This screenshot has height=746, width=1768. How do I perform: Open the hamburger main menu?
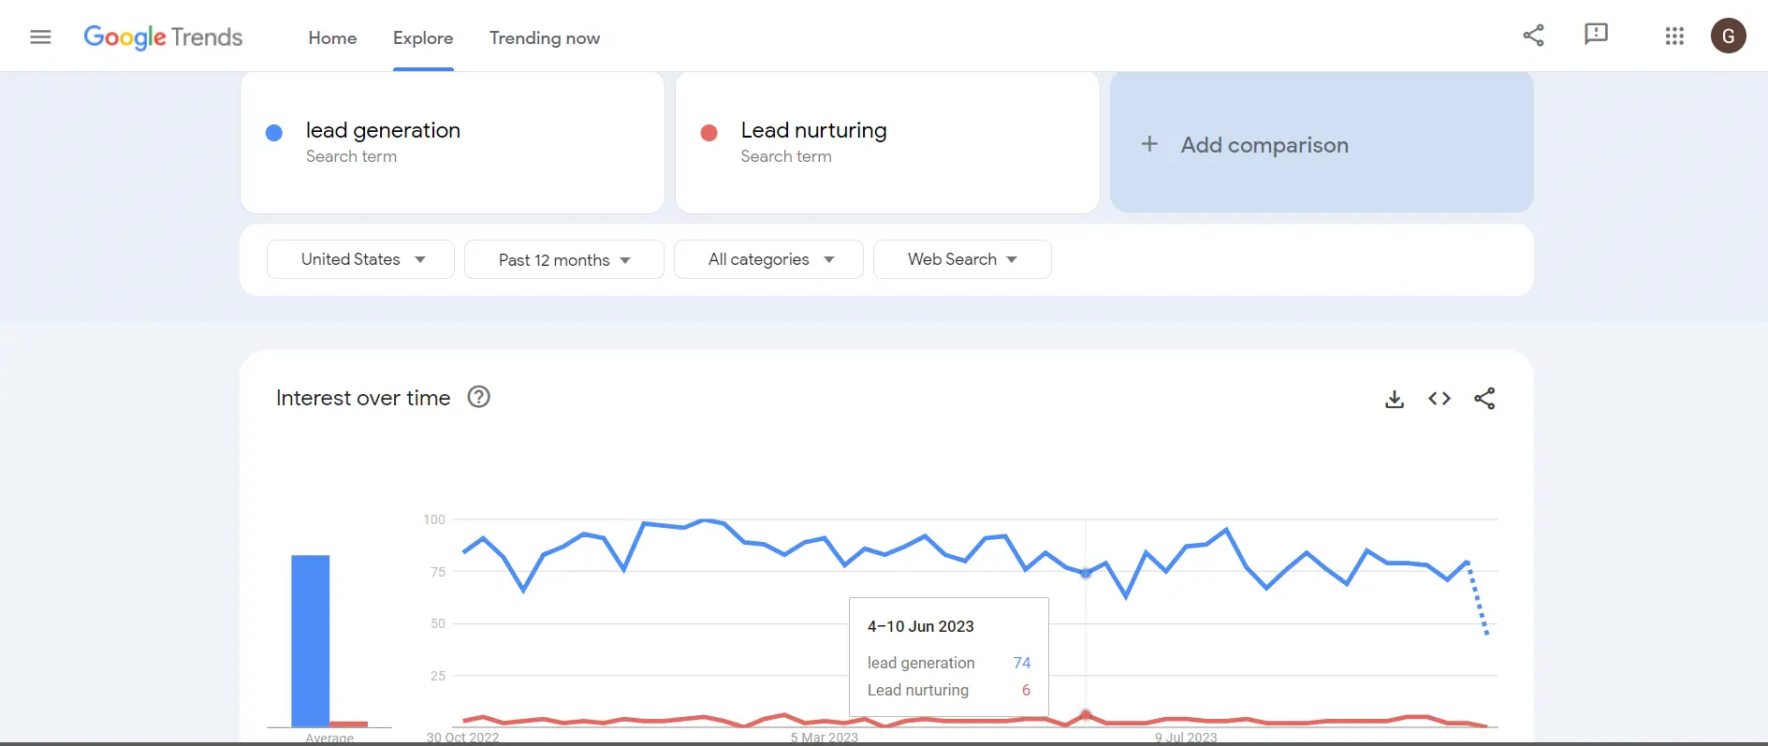40,37
